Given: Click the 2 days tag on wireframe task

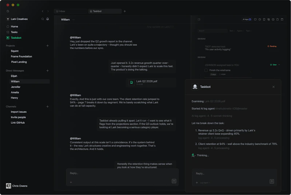Looking at the screenshot, I should (x=213, y=75).
